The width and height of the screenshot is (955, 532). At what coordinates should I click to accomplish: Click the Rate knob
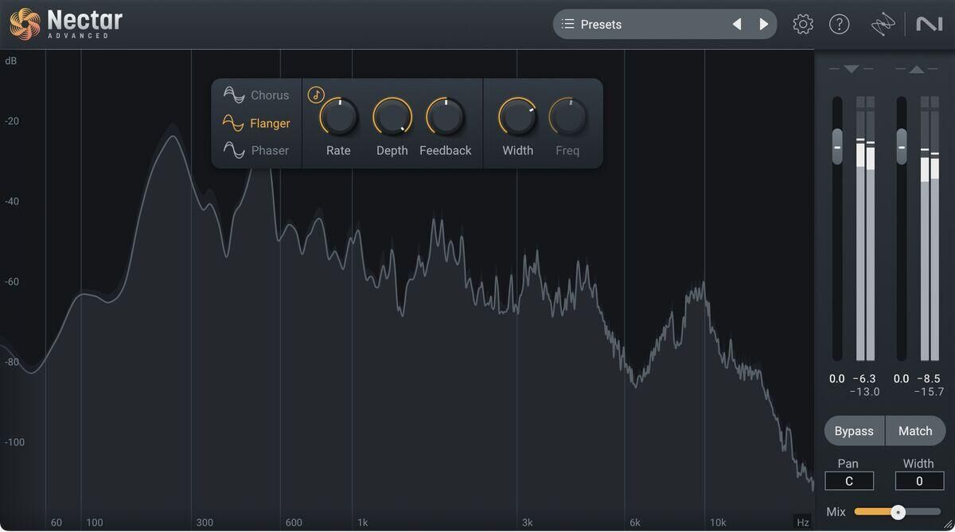pyautogui.click(x=338, y=118)
